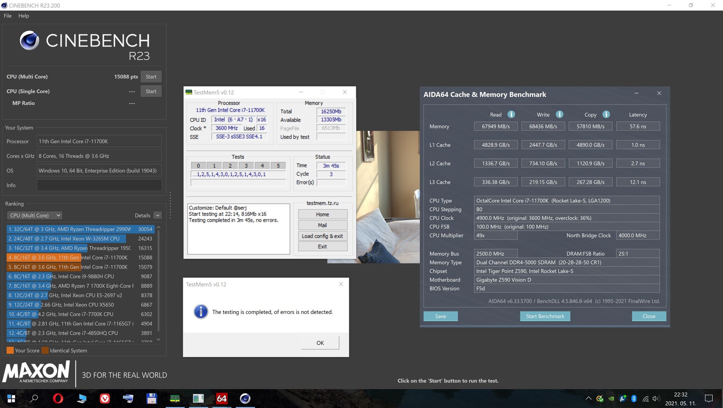The width and height of the screenshot is (723, 408).
Task: Select ranking entry Threadripper 2990W 30054
Action: pos(80,229)
